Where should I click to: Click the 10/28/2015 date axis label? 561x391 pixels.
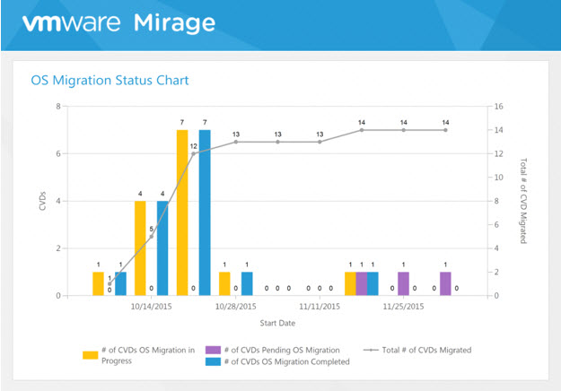(235, 307)
